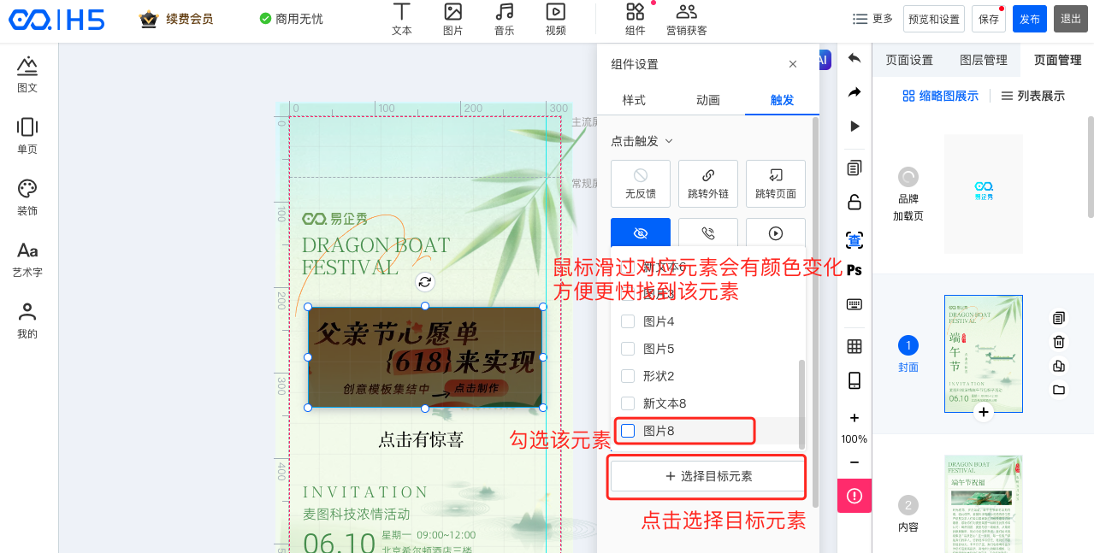Click the 退出 exit button
The width and height of the screenshot is (1094, 553).
[1071, 19]
